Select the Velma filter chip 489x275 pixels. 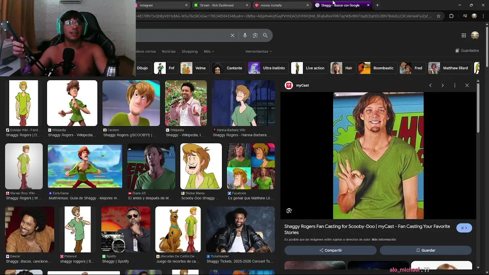click(x=194, y=68)
